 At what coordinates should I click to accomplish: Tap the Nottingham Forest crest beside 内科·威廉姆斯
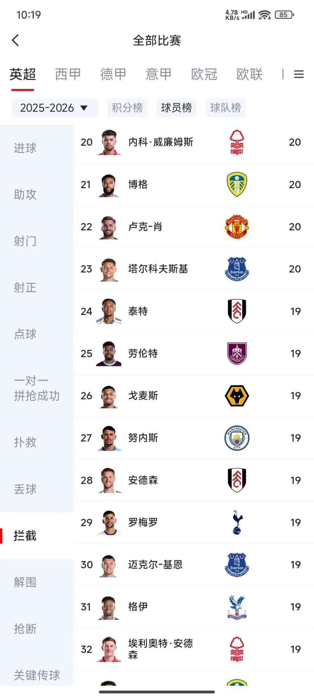237,142
